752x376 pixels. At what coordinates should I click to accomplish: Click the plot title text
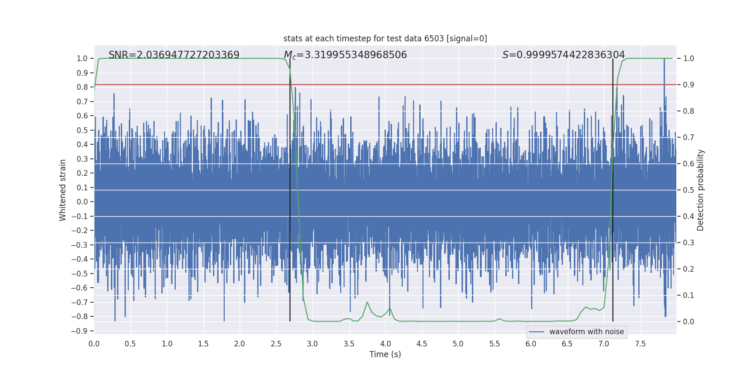coord(385,39)
